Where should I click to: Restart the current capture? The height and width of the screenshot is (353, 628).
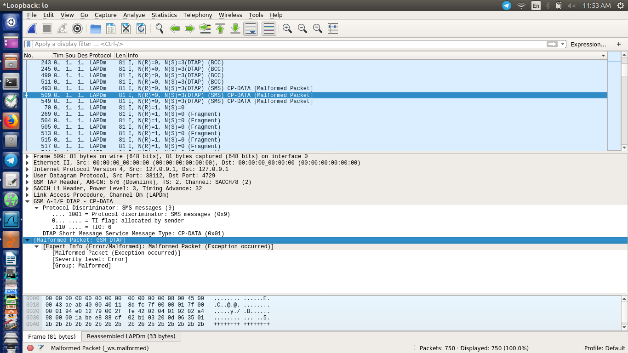pyautogui.click(x=62, y=28)
